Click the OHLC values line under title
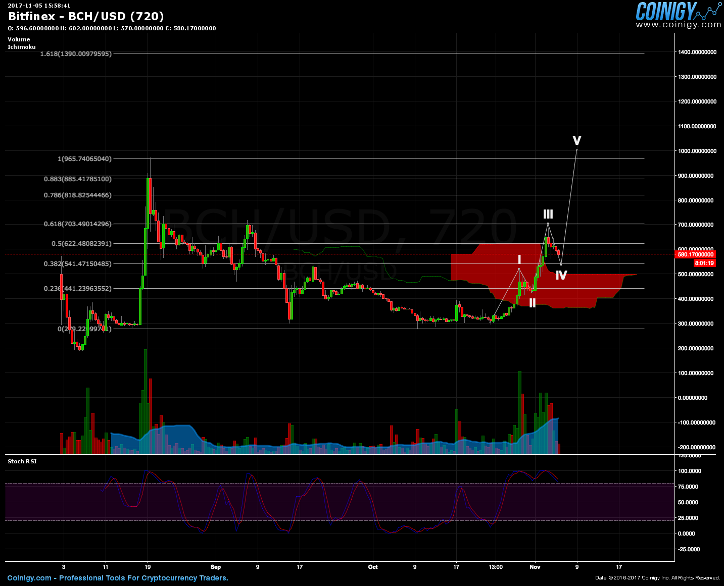The image size is (724, 586). [x=112, y=28]
